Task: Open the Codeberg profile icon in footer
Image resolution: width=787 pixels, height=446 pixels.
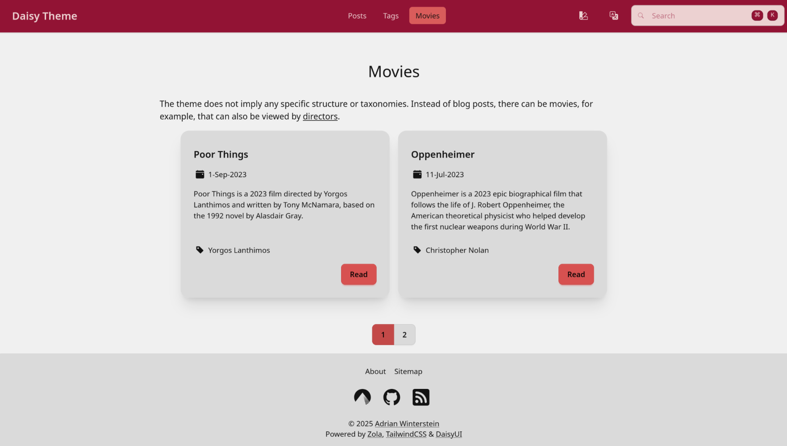Action: coord(362,397)
